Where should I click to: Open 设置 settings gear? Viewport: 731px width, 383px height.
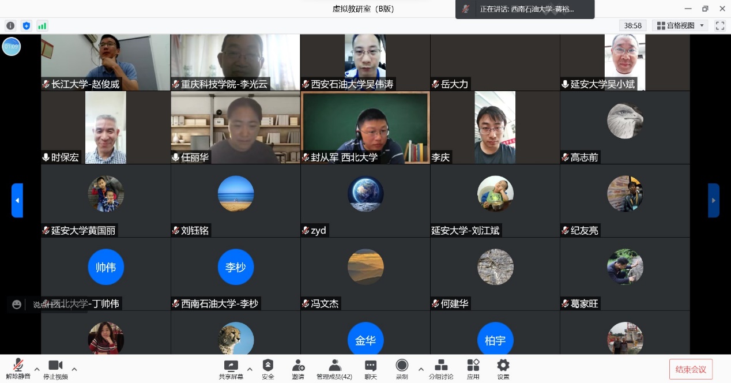503,369
